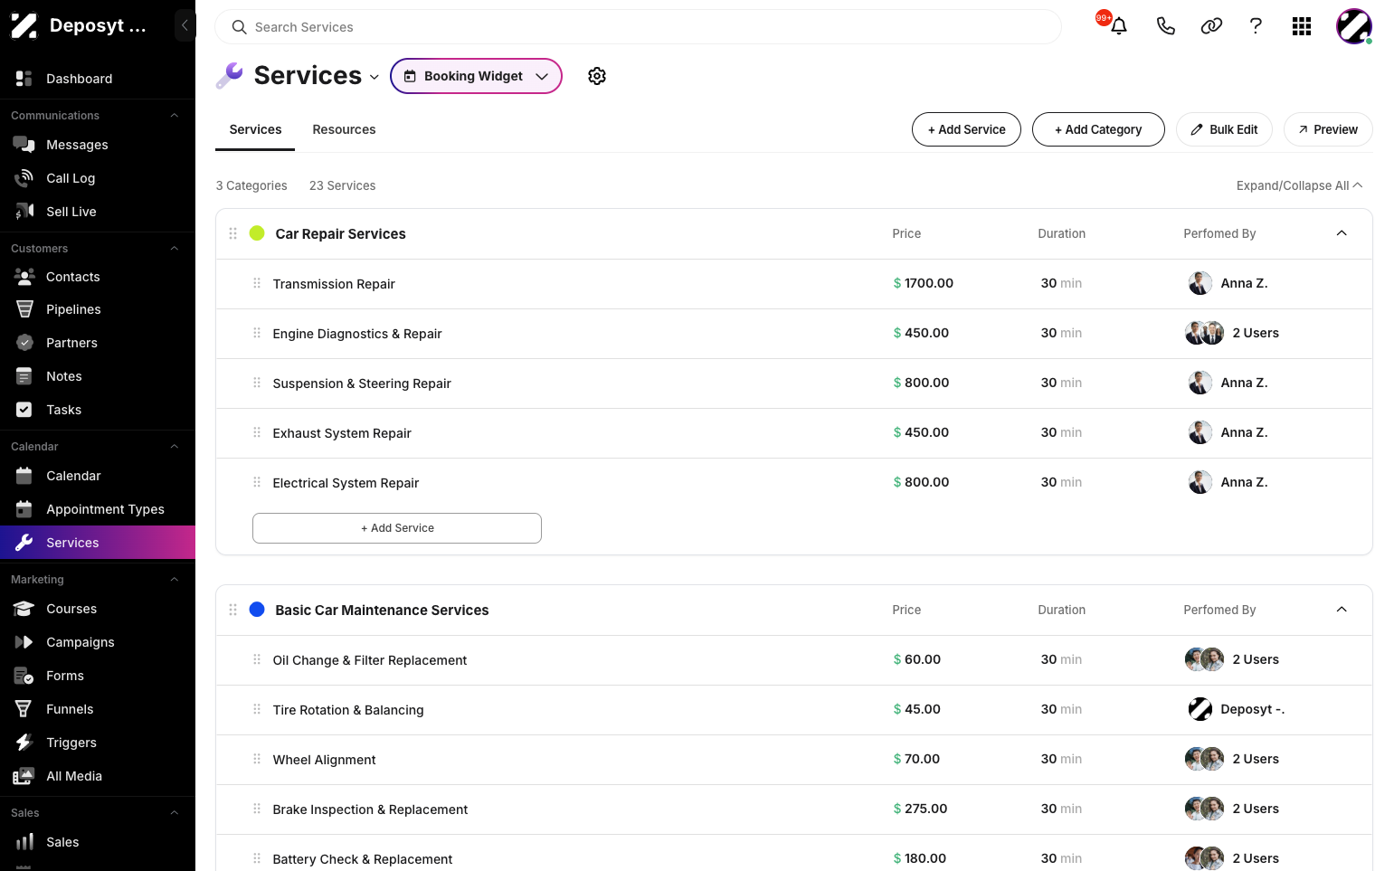Open the apps grid icon
The height and width of the screenshot is (871, 1394).
[1302, 26]
